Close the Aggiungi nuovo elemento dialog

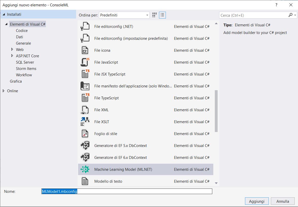point(291,5)
